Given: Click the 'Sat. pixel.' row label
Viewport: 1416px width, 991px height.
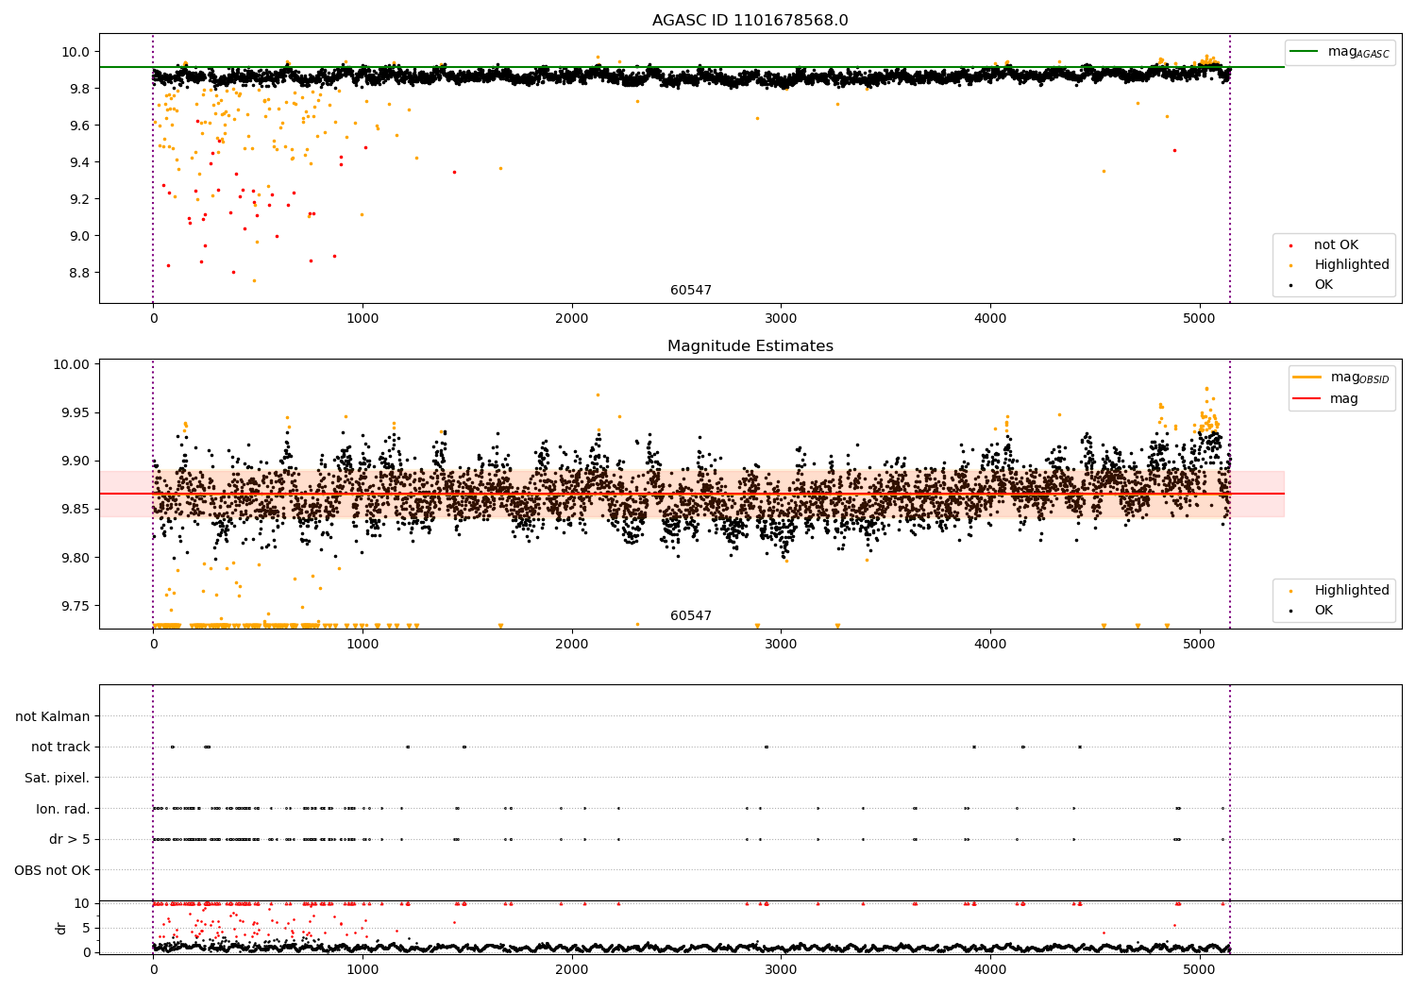Looking at the screenshot, I should pos(58,779).
